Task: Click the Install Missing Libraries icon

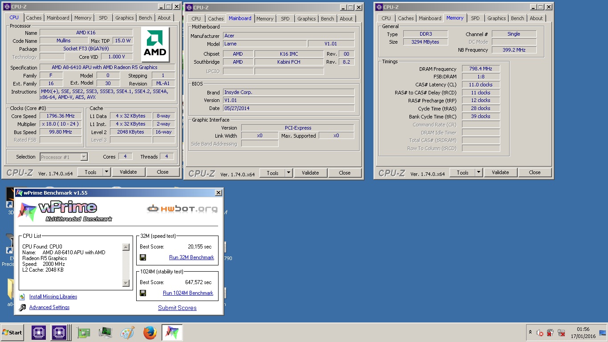Action: (22, 297)
